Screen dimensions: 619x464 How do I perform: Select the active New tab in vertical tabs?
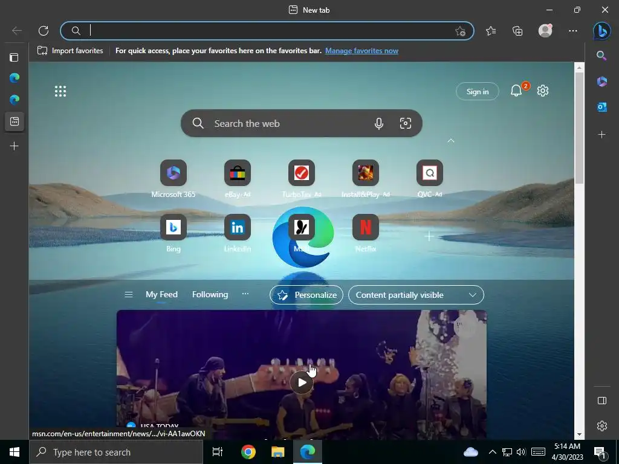15,121
